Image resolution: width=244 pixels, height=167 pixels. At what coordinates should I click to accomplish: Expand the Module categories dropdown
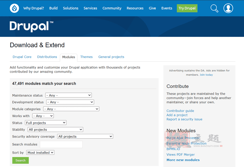pyautogui.click(x=71, y=109)
